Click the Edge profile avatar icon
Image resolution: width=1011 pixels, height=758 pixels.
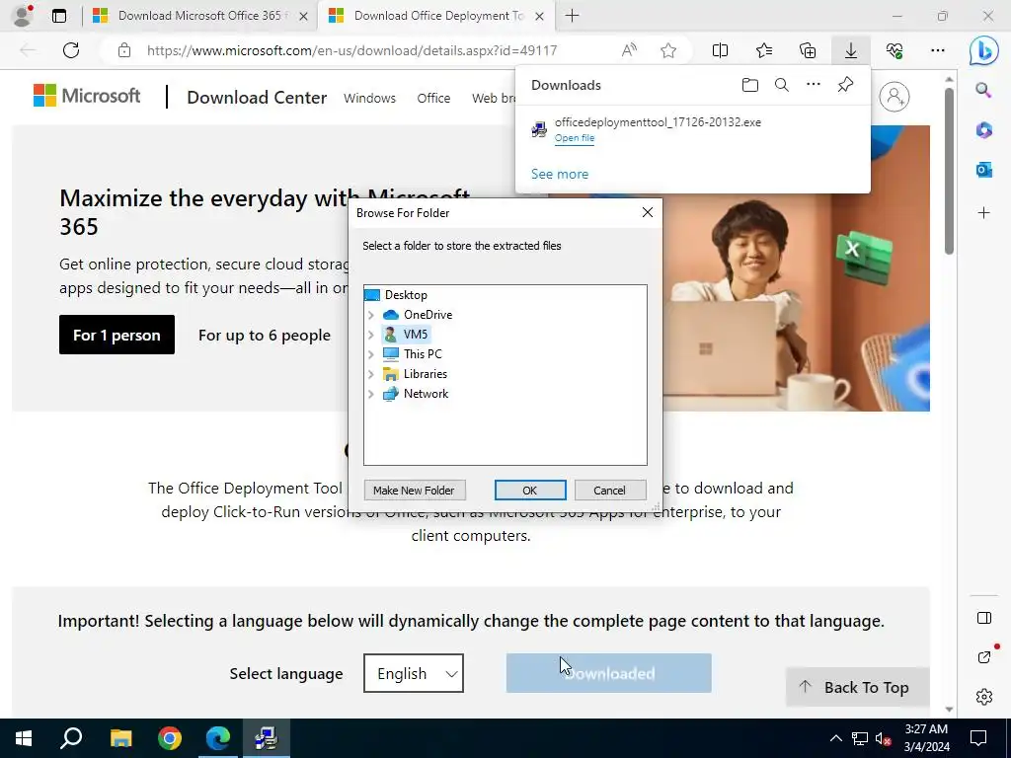point(23,16)
